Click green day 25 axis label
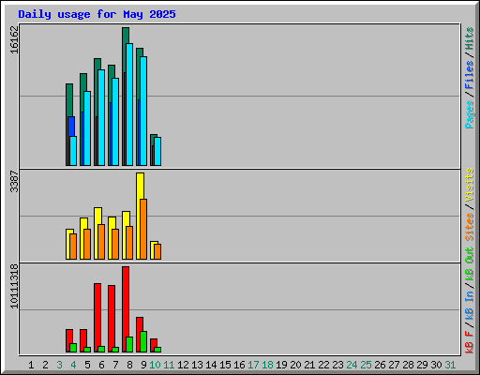This screenshot has height=375, width=480. pyautogui.click(x=366, y=365)
